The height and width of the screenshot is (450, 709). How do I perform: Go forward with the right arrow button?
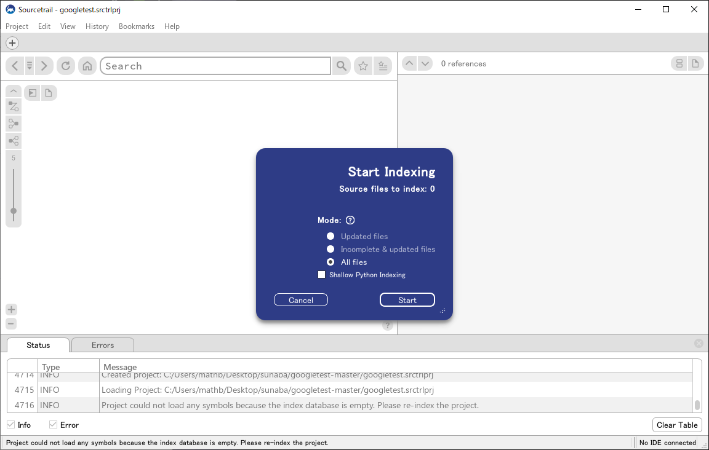click(x=44, y=66)
